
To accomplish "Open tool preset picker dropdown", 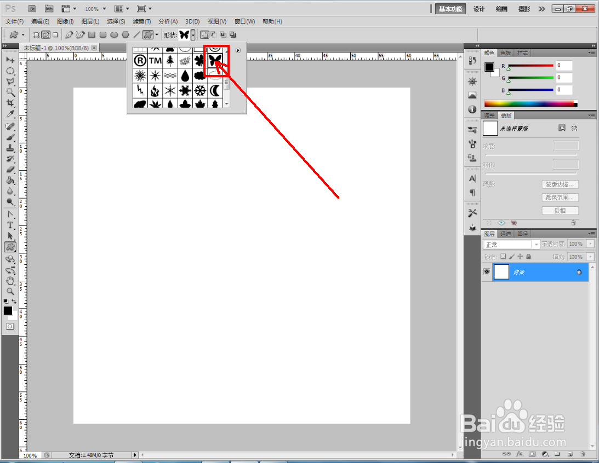I will click(23, 34).
